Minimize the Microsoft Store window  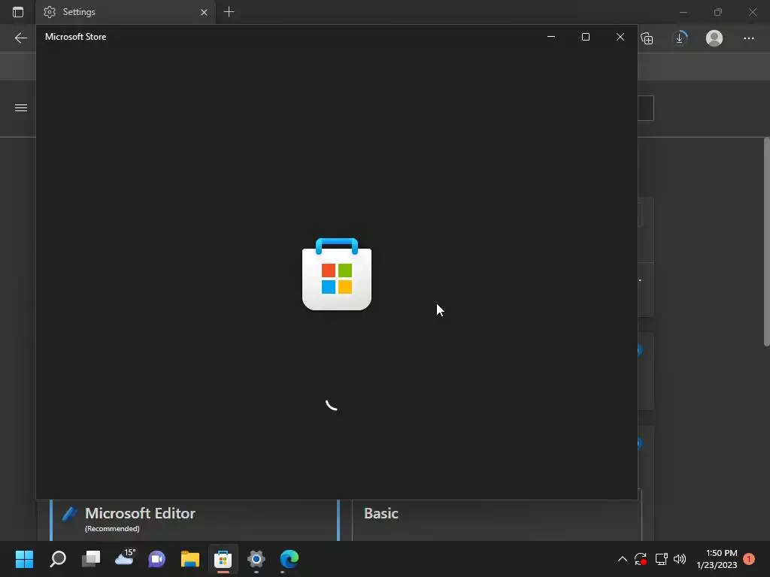pyautogui.click(x=551, y=37)
